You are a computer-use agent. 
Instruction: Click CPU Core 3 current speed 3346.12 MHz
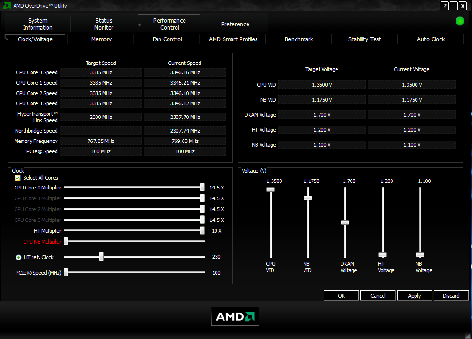[185, 103]
